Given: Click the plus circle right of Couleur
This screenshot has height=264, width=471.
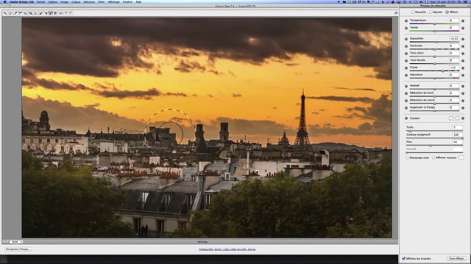Looking at the screenshot, I should [x=463, y=118].
